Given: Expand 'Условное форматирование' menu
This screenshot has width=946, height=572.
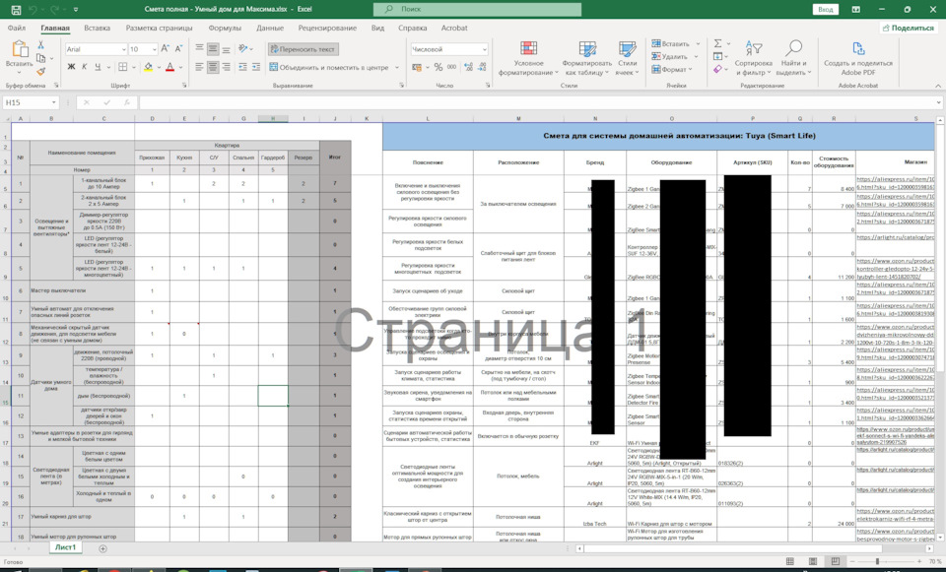Looking at the screenshot, I should [528, 58].
